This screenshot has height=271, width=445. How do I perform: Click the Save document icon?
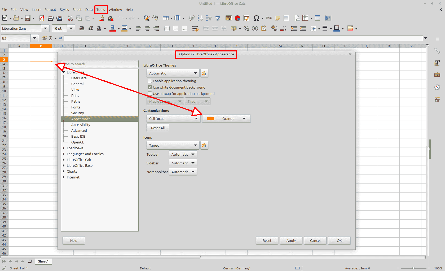(27, 18)
